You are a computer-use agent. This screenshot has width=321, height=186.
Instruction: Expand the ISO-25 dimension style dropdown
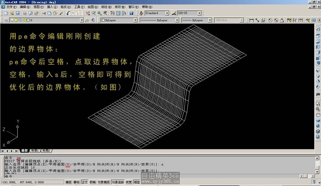pos(199,13)
